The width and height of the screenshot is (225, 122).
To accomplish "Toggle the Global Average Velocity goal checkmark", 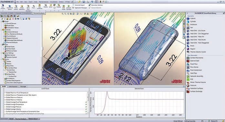I will (x=86, y=109).
